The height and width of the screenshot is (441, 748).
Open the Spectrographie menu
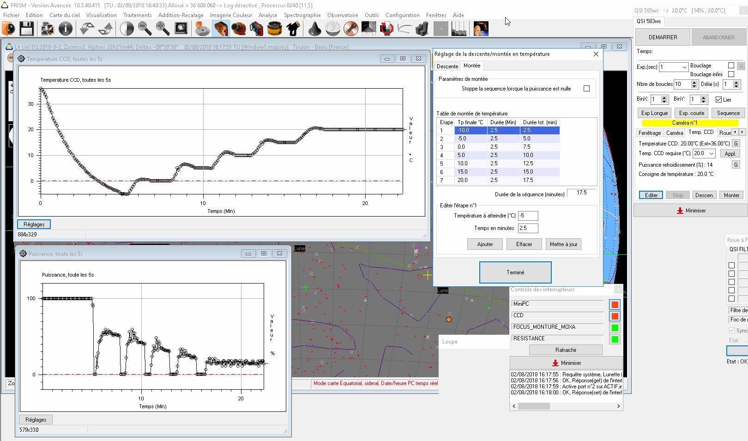pos(302,15)
